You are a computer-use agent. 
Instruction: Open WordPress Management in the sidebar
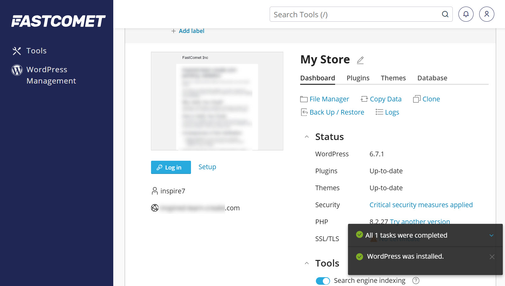51,75
